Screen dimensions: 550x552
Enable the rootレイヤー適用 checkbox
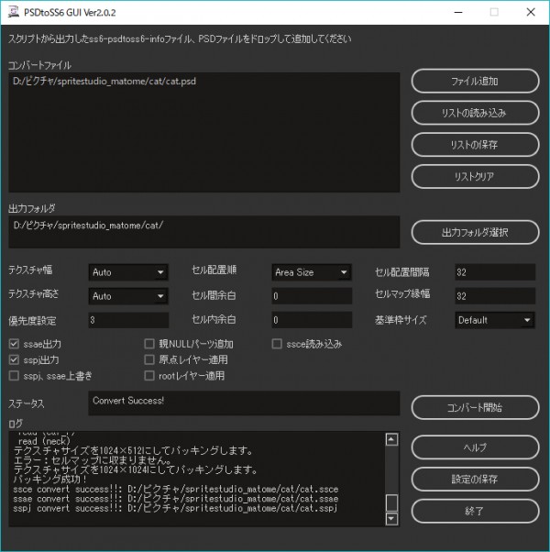tap(149, 376)
